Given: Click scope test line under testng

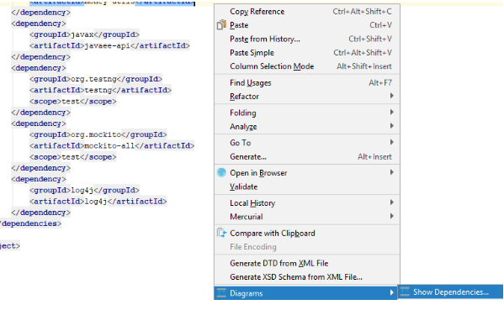Looking at the screenshot, I should pyautogui.click(x=72, y=102).
